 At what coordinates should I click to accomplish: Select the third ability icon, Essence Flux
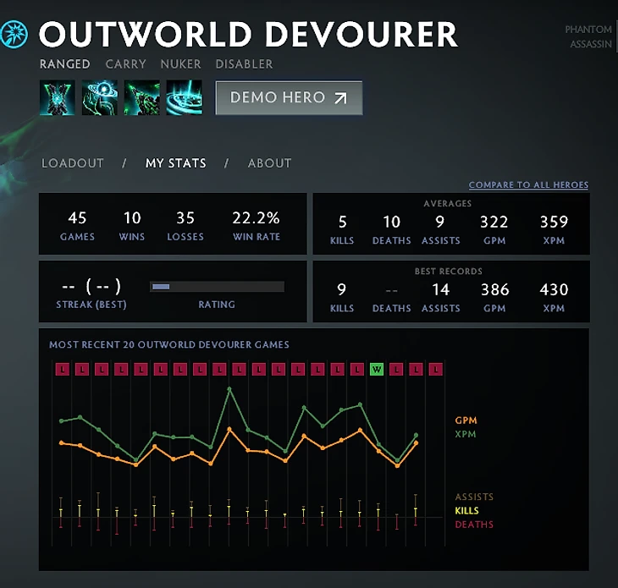[141, 97]
